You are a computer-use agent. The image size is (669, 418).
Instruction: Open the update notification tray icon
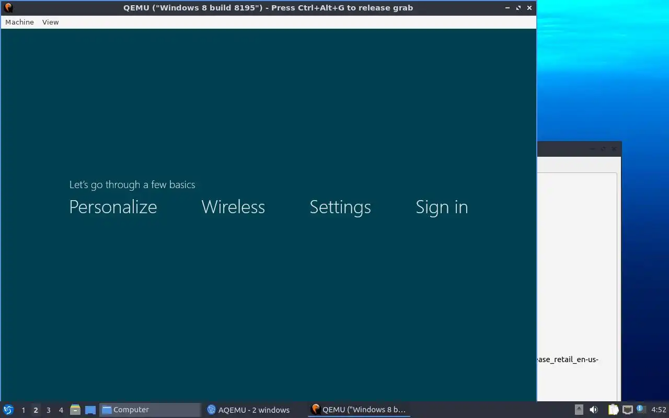[x=641, y=409]
